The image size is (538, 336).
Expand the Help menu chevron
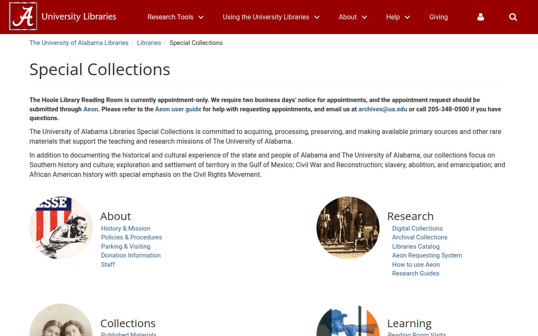(407, 17)
